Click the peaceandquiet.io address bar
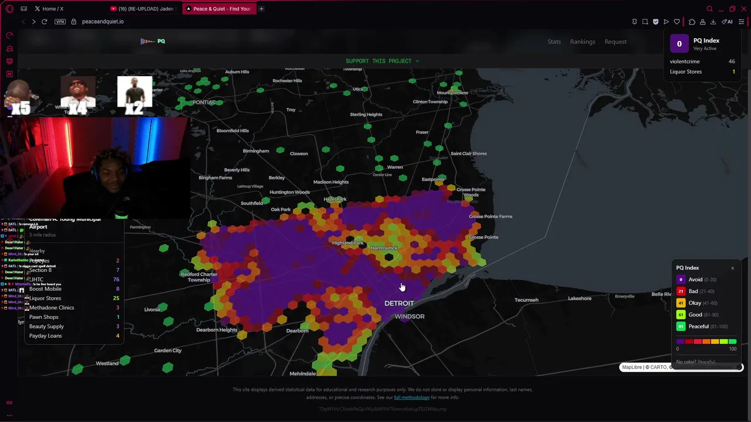The image size is (751, 422). coord(103,22)
